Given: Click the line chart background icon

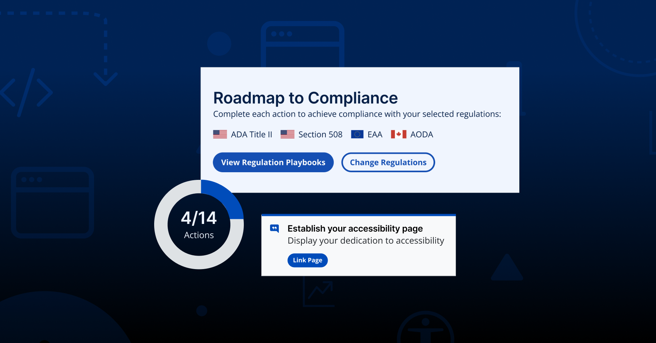Looking at the screenshot, I should [x=319, y=292].
